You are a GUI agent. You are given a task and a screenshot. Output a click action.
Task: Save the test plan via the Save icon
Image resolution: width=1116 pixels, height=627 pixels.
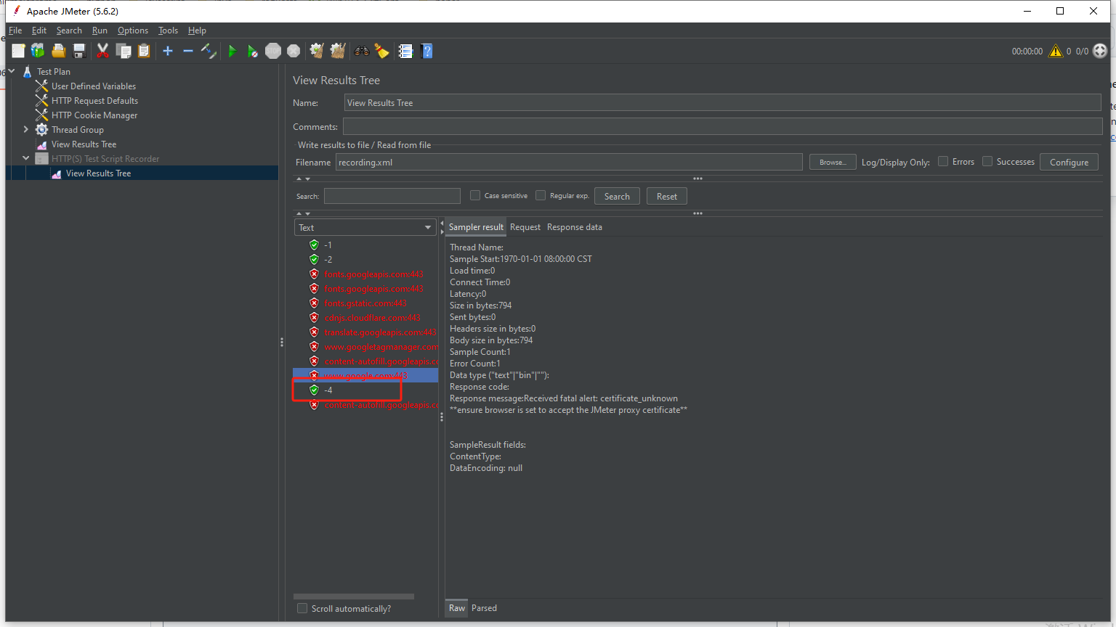(x=79, y=51)
